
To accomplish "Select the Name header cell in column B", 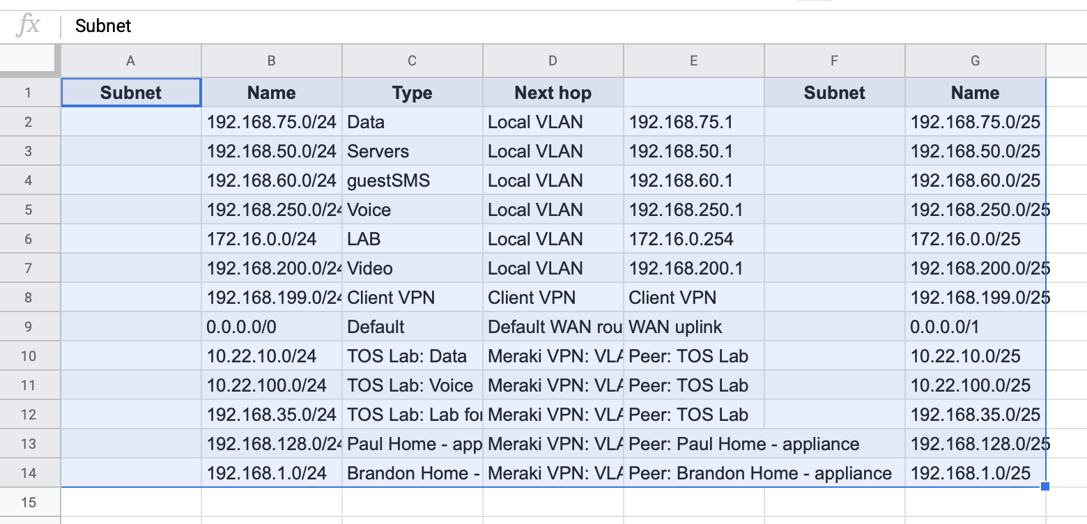I will pyautogui.click(x=271, y=92).
